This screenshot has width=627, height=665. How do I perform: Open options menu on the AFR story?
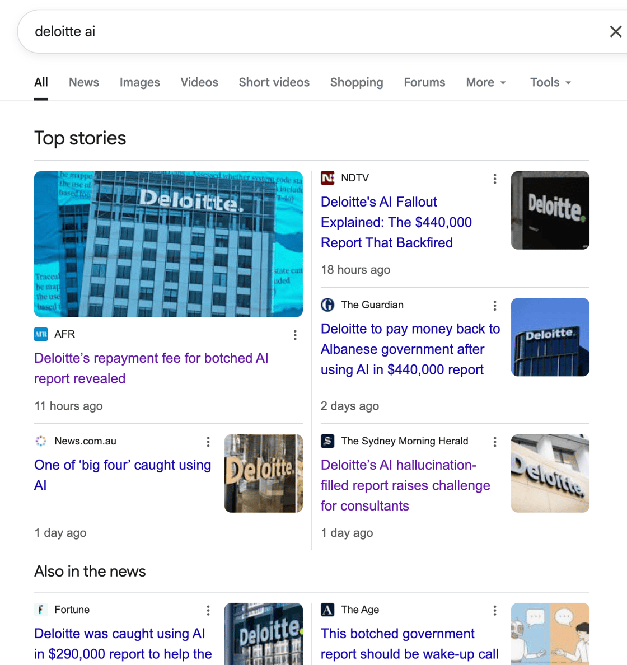point(295,335)
